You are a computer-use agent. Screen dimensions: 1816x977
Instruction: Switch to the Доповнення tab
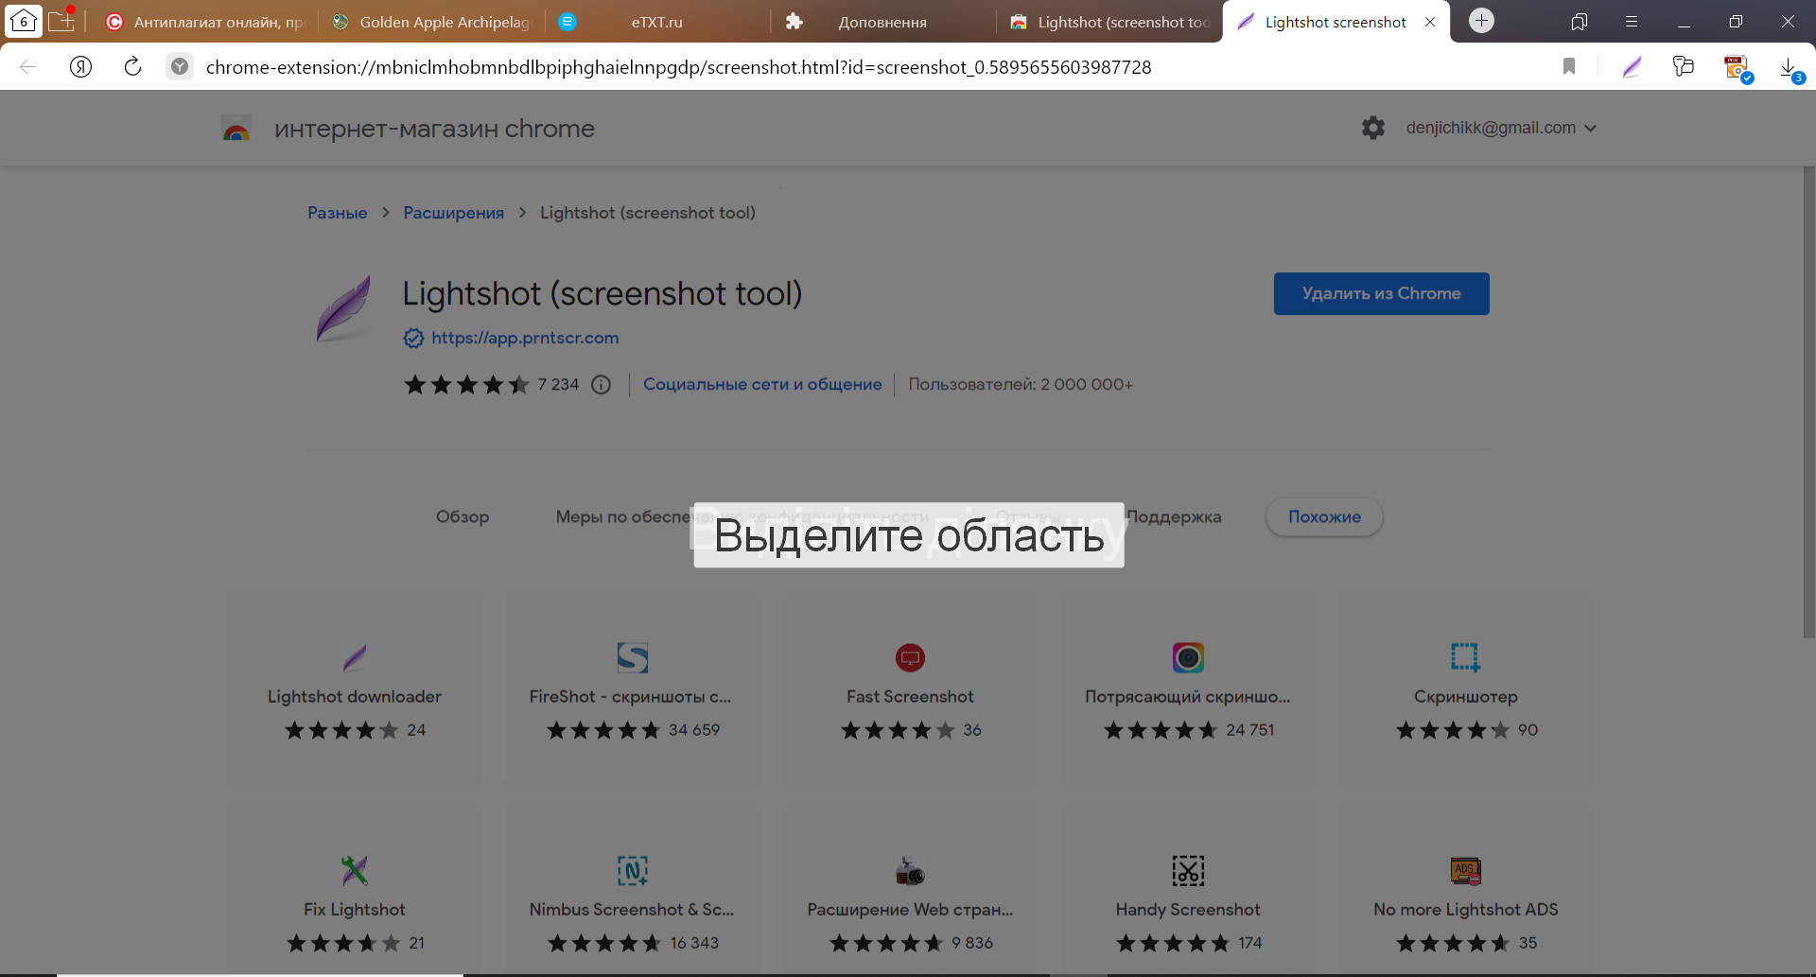coord(882,22)
